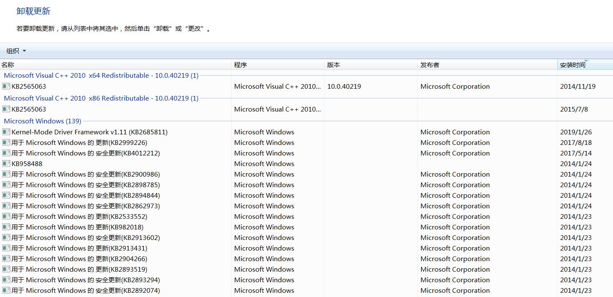The height and width of the screenshot is (297, 613).
Task: Click the install date 2017/8/18
Action: point(576,142)
